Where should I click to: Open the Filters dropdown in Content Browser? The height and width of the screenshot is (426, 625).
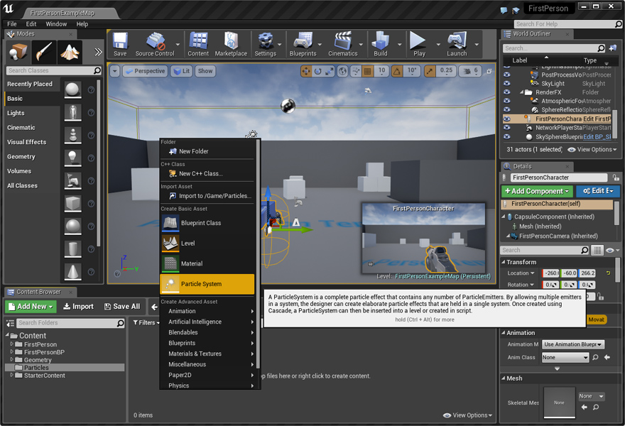click(146, 322)
